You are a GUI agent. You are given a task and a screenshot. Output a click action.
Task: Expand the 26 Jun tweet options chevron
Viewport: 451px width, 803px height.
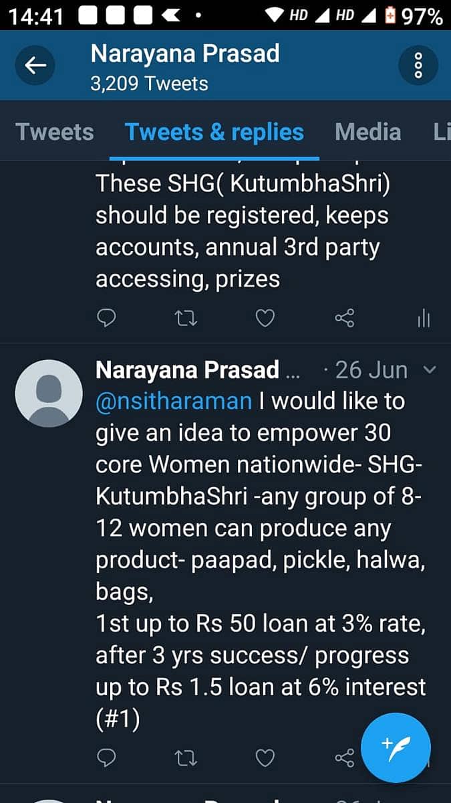[430, 370]
